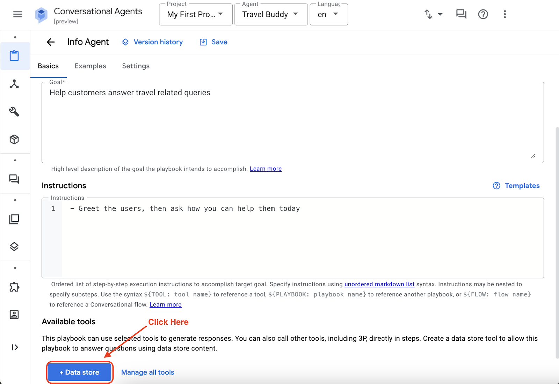Expand the left sidebar panel
This screenshot has width=559, height=384.
15,347
